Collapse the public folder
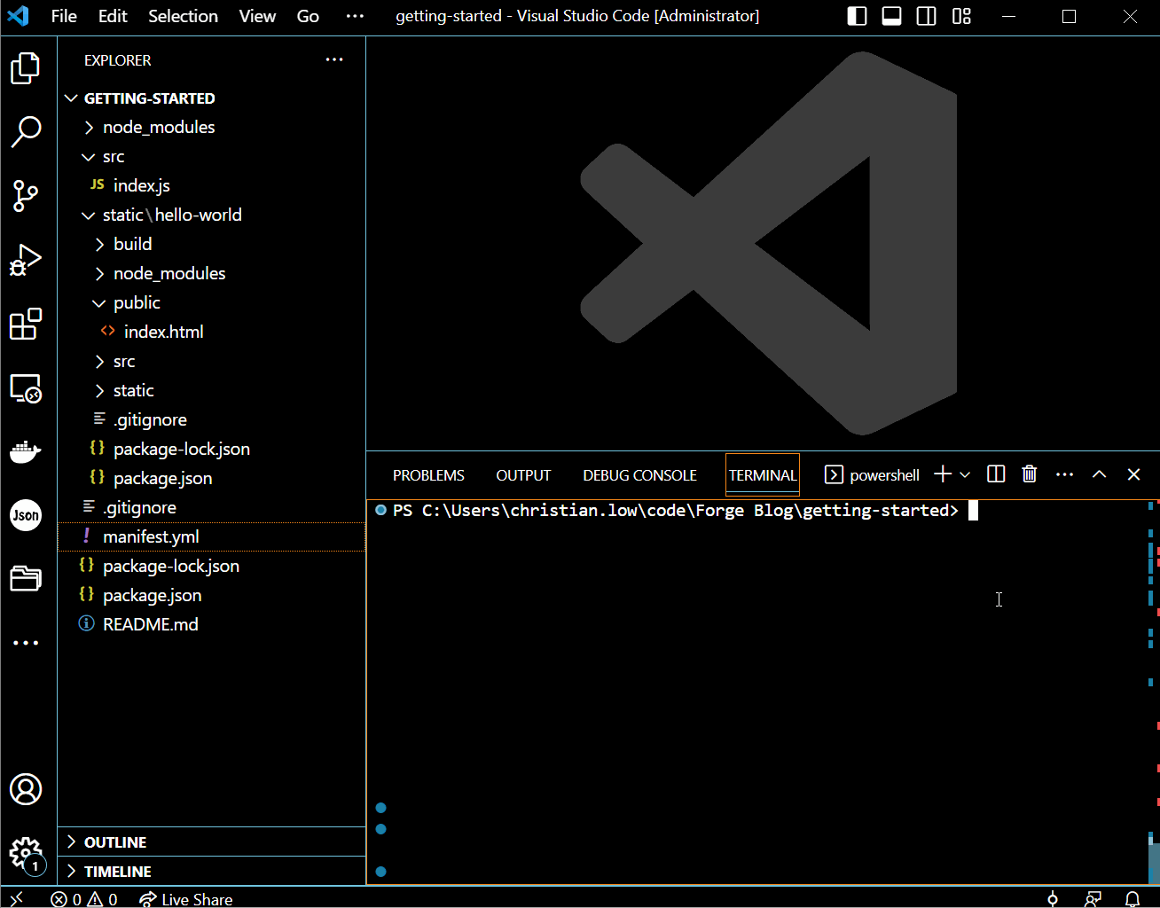The image size is (1160, 908). coord(211,302)
